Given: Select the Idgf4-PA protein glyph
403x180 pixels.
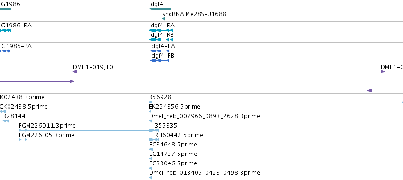Looking at the screenshot, I should tap(159, 51).
